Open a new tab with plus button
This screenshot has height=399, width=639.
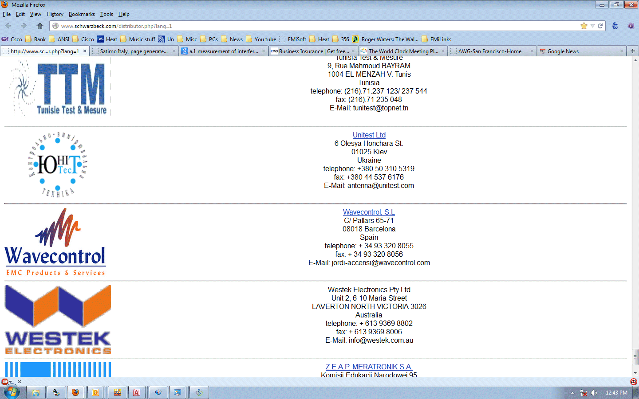(x=633, y=51)
